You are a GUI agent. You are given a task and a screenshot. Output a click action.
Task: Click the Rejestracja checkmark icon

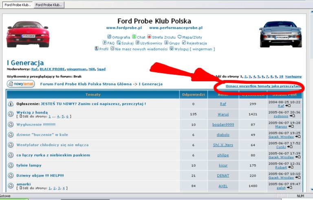coord(184,43)
